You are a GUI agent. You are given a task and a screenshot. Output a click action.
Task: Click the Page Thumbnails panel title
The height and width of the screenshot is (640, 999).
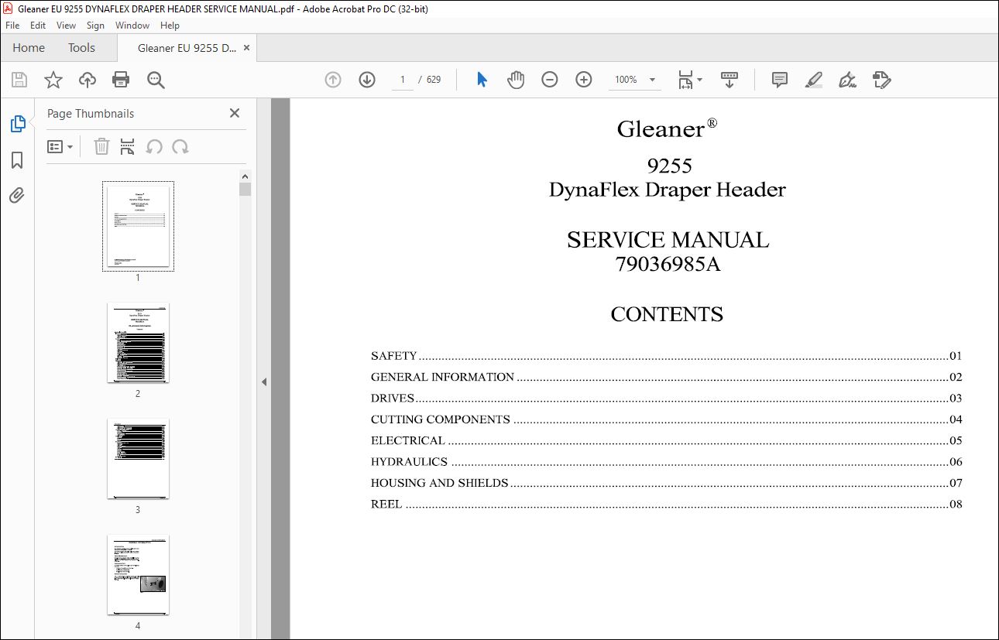(91, 113)
